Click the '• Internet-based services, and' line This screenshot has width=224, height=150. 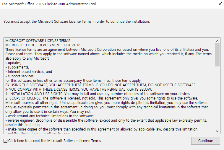[29, 72]
